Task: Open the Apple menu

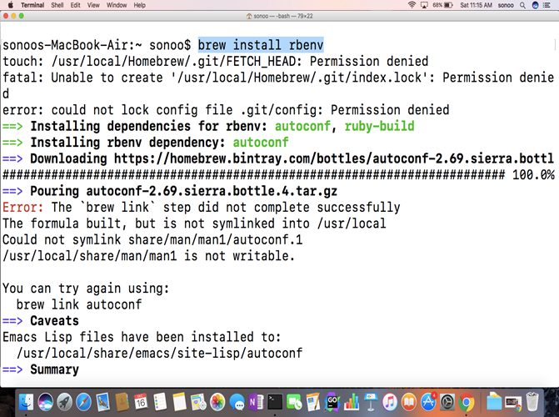Action: 10,5
